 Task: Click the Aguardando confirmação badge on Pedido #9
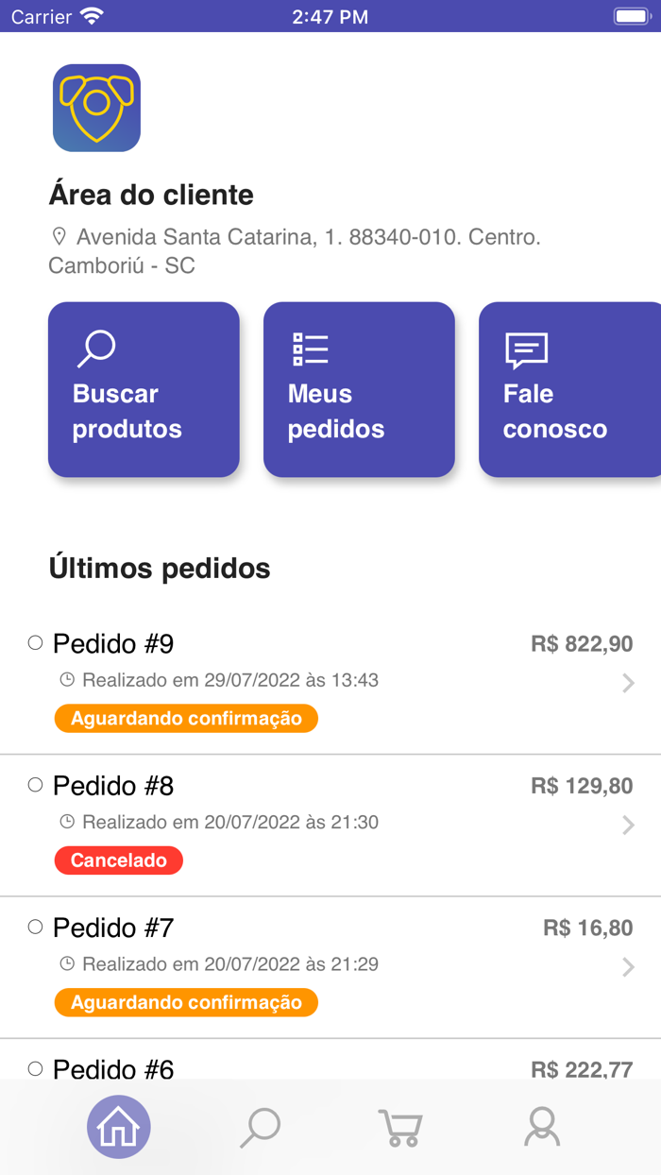tap(185, 718)
